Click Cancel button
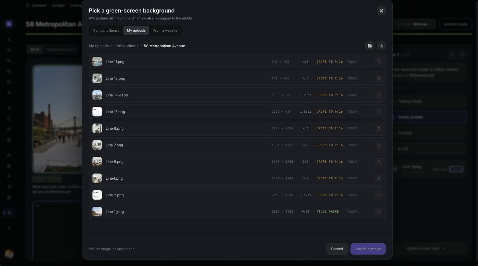This screenshot has height=266, width=478. (x=337, y=249)
